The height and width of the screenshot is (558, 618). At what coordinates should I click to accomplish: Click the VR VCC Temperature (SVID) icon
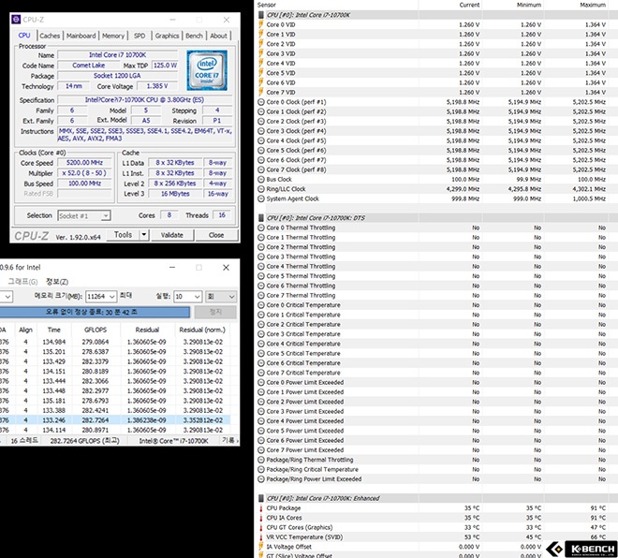click(261, 537)
